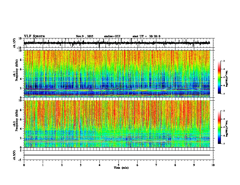Click the ch.1 color scale bar
The width and height of the screenshot is (240, 185).
point(219,77)
